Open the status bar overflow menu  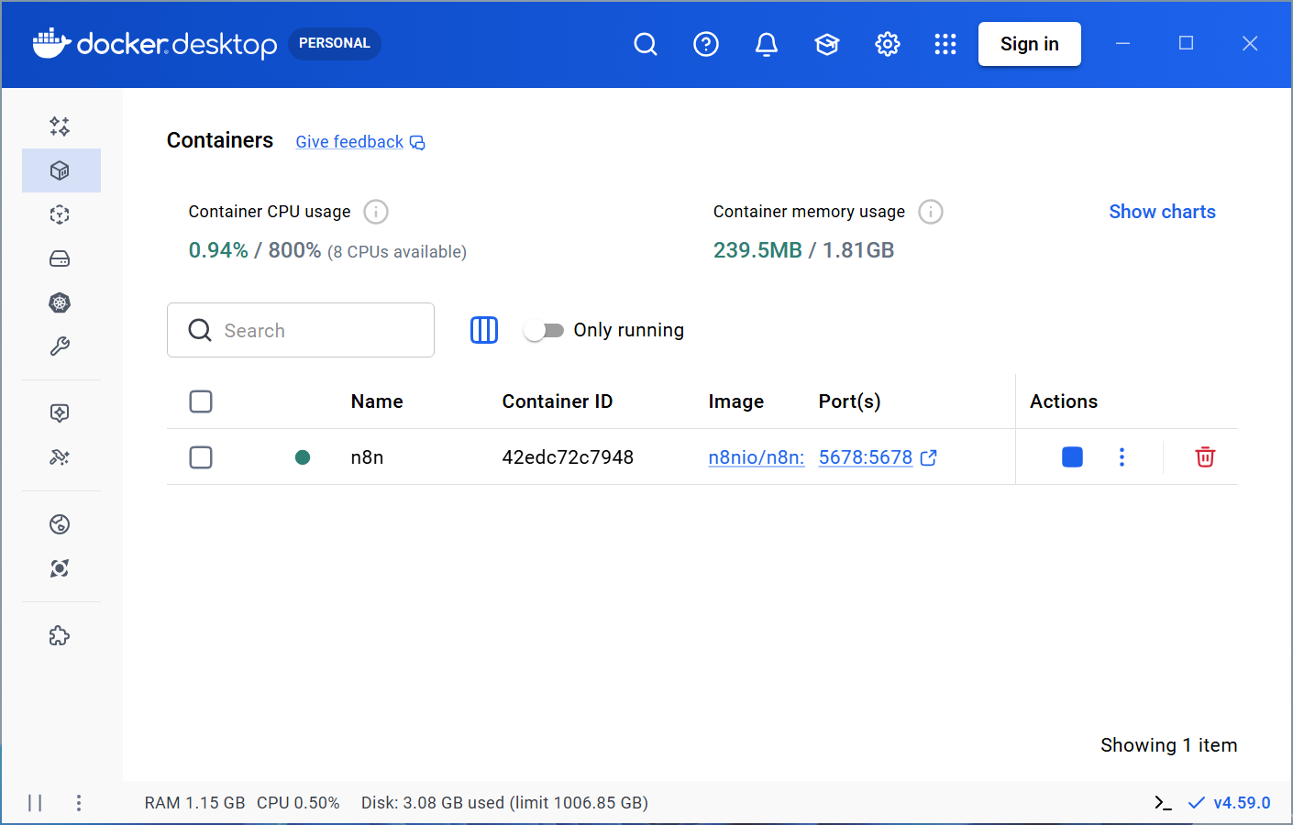click(79, 802)
